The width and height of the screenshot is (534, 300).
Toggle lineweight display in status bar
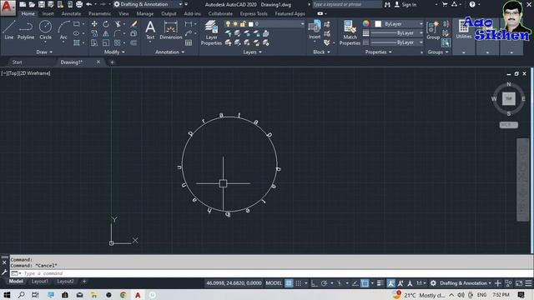tap(380, 283)
